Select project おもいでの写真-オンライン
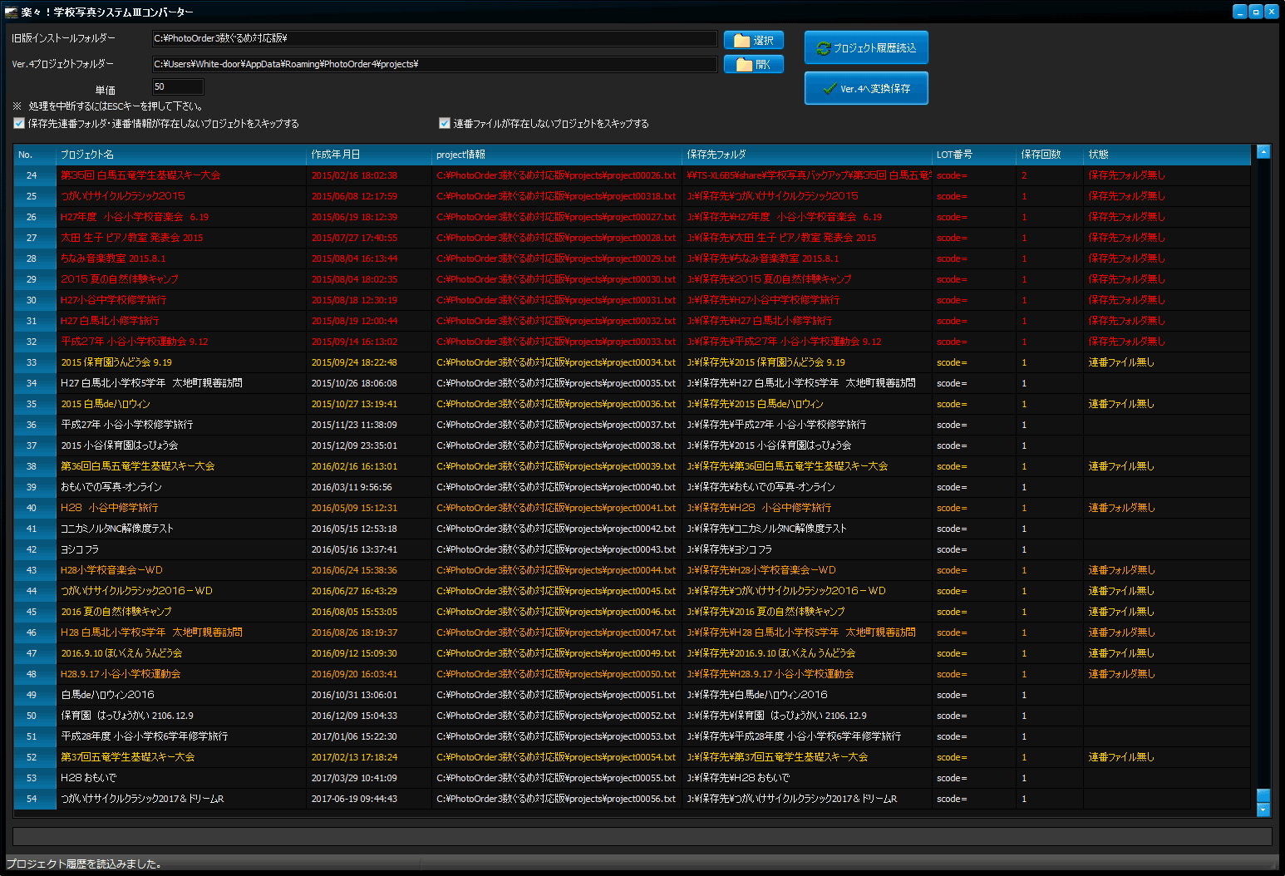The width and height of the screenshot is (1285, 876). [111, 487]
